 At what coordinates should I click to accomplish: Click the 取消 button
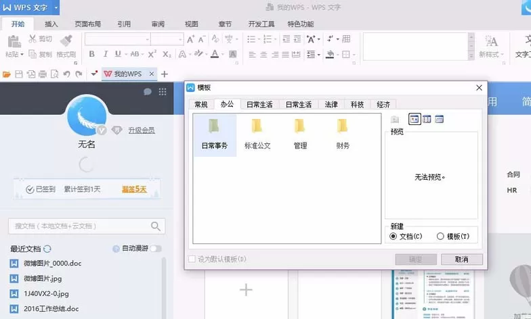point(462,260)
